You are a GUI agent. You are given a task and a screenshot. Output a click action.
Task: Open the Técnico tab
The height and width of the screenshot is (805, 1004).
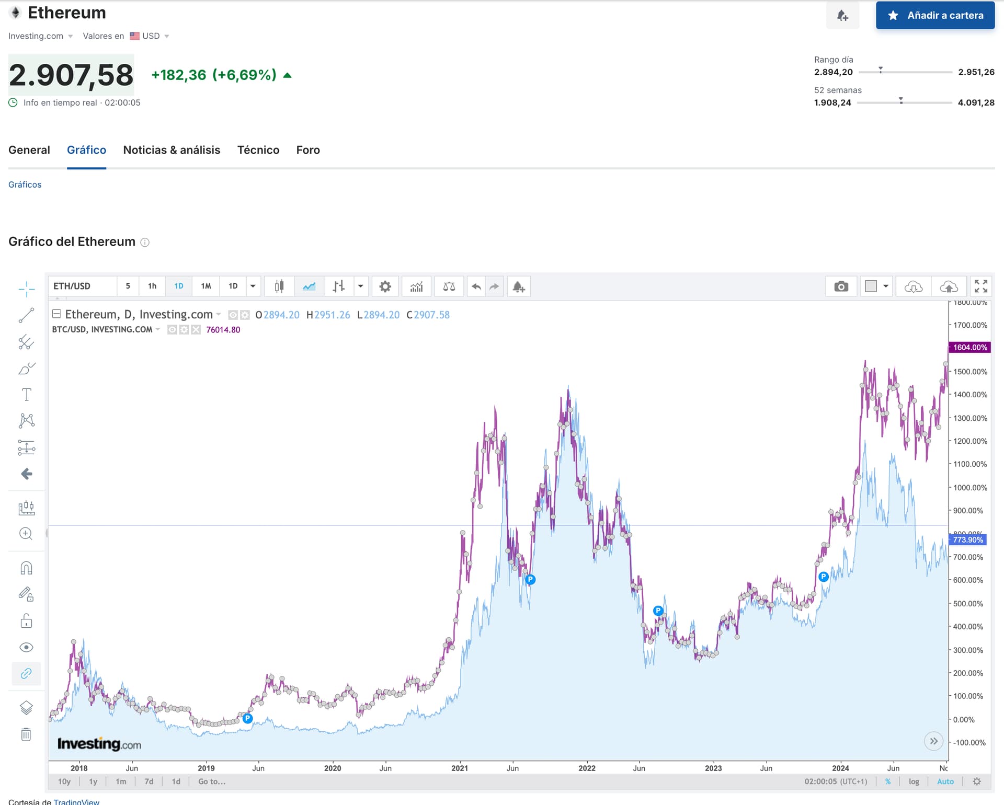(258, 150)
